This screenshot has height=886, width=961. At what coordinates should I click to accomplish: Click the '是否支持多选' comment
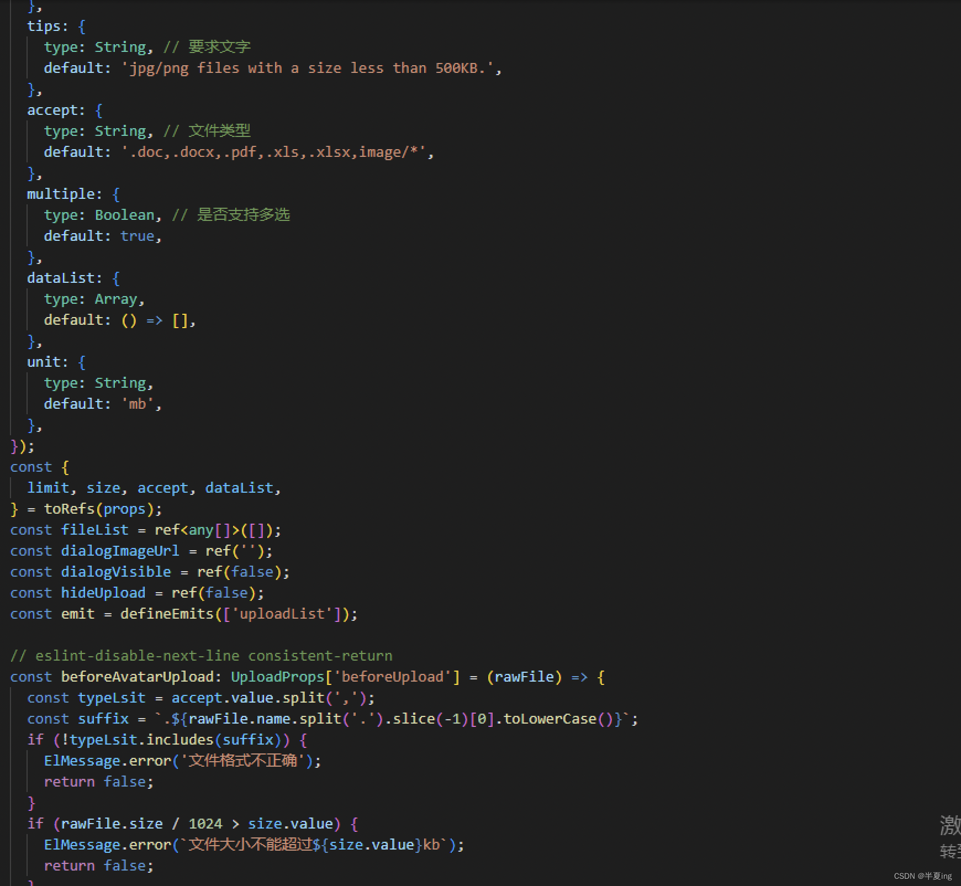pyautogui.click(x=231, y=215)
